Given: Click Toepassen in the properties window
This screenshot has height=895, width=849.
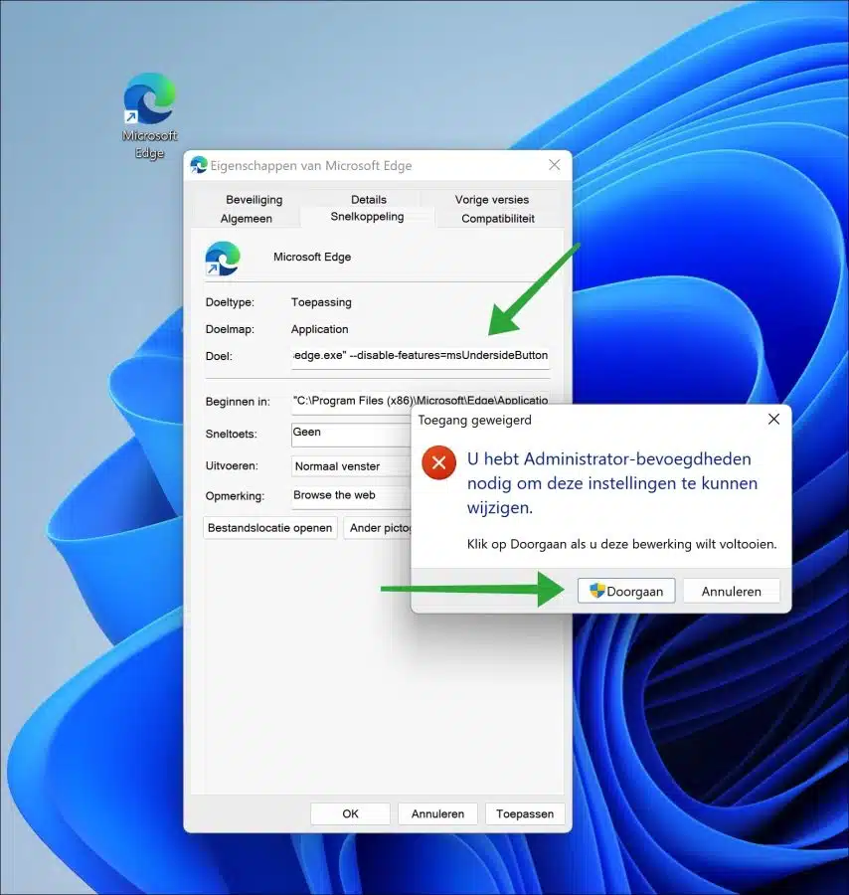Looking at the screenshot, I should [x=525, y=813].
